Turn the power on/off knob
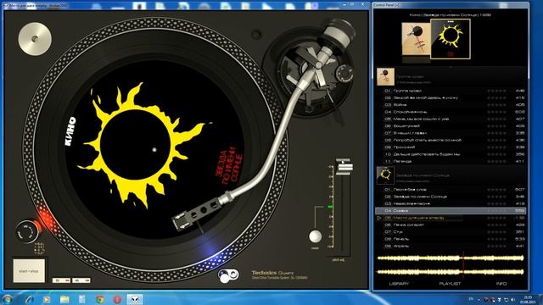The image size is (543, 305). tap(27, 231)
